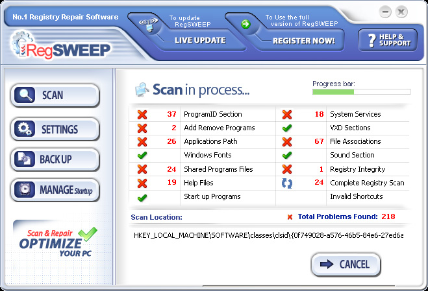Viewport: 428px width, 291px height.
Task: Click green check beside Start up Programs
Action: click(x=142, y=198)
